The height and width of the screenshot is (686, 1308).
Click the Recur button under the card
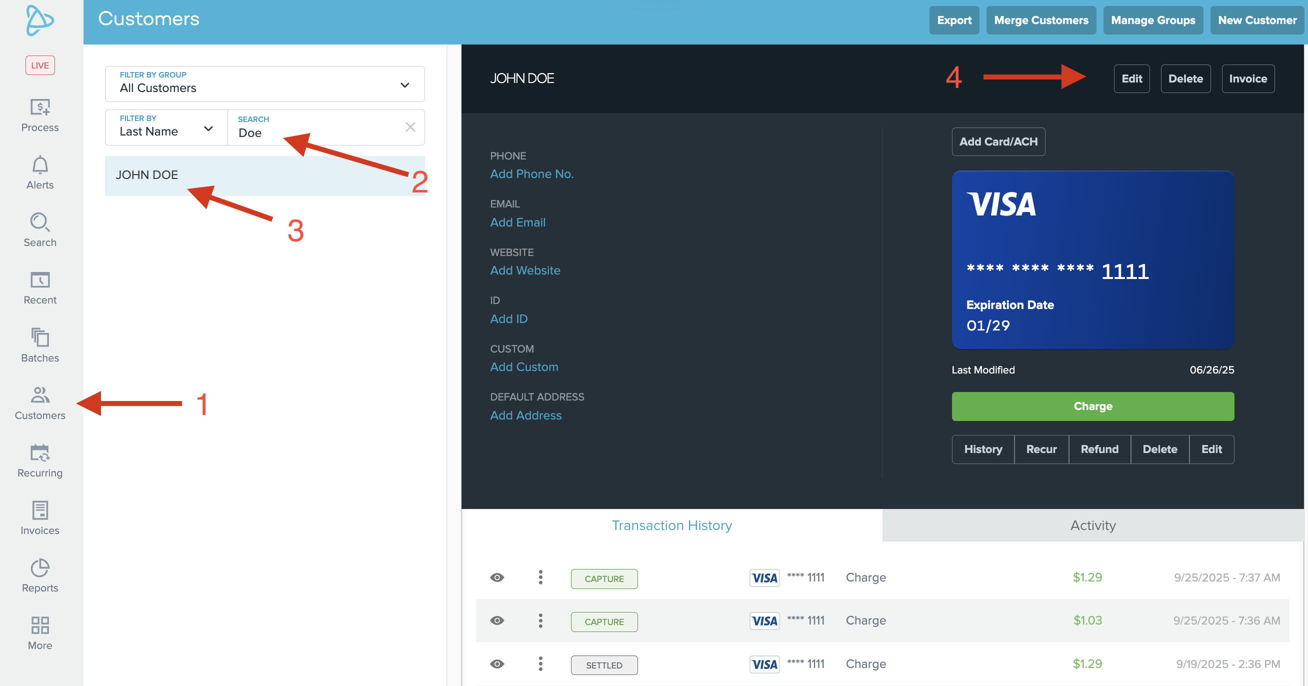click(1041, 449)
